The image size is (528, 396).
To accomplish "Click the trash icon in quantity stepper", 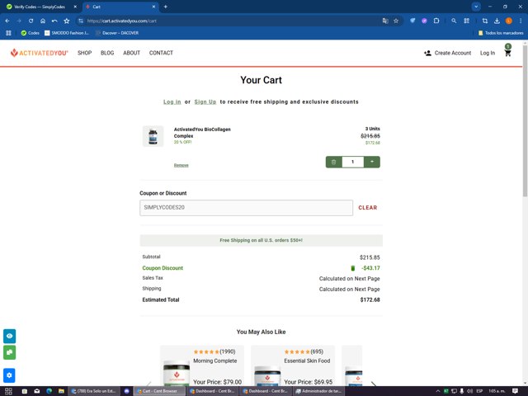I will [333, 162].
